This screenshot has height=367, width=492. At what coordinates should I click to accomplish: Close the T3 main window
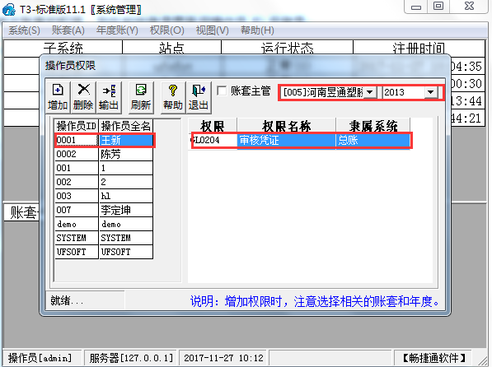pos(469,7)
